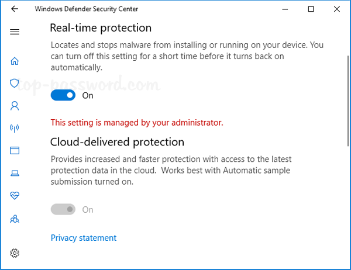351x270 pixels.
Task: Open Family options icon
Action: (15, 219)
